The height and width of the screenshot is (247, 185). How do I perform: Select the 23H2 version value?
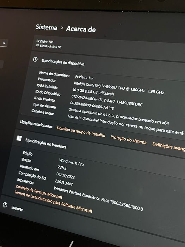tap(62, 167)
